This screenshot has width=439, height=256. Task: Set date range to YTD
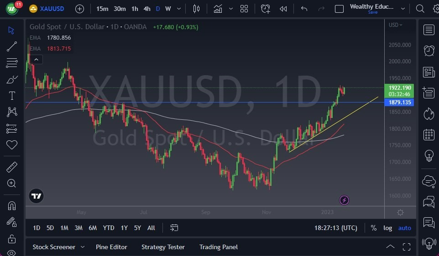tap(108, 228)
